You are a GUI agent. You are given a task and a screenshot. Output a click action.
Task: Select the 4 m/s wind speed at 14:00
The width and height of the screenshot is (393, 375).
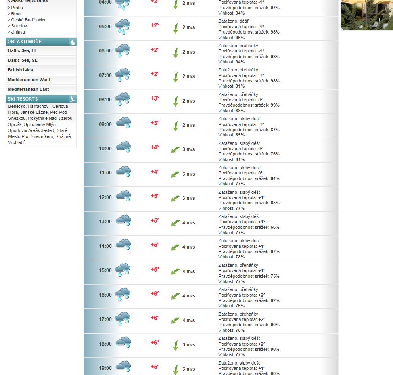(189, 247)
